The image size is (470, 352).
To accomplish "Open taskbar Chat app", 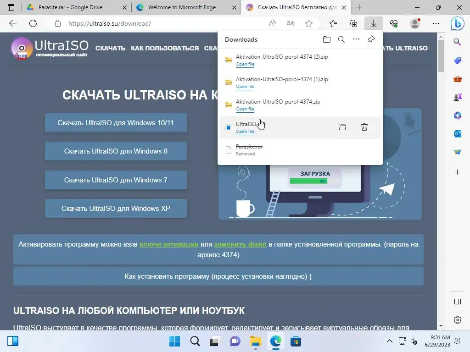I will pos(235,341).
